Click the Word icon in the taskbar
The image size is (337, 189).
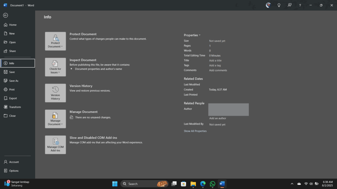click(x=222, y=184)
